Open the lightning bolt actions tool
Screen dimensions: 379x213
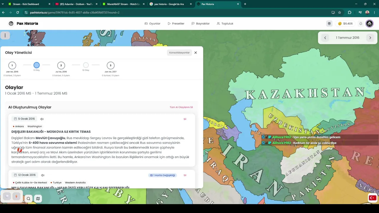pyautogui.click(x=16, y=196)
